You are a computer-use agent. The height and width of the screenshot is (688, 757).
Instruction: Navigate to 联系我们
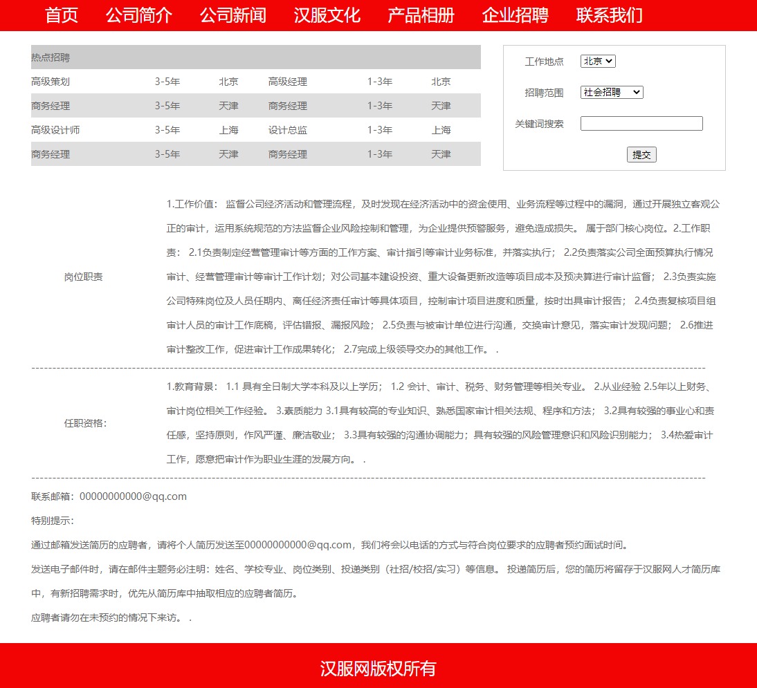click(610, 15)
